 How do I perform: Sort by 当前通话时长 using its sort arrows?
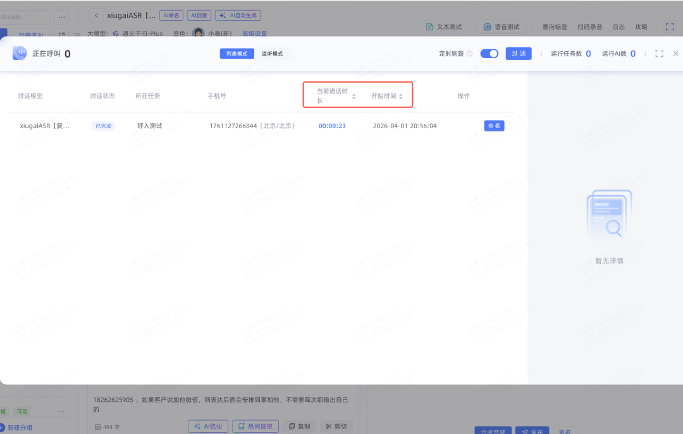click(354, 96)
